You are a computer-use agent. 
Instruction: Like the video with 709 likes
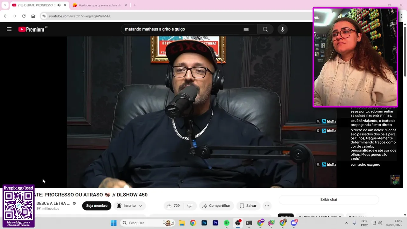(x=173, y=206)
